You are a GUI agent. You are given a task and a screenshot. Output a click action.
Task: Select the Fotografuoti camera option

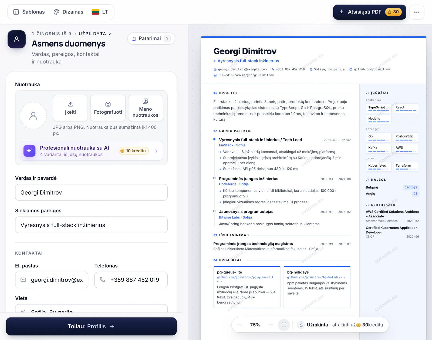[x=108, y=108]
